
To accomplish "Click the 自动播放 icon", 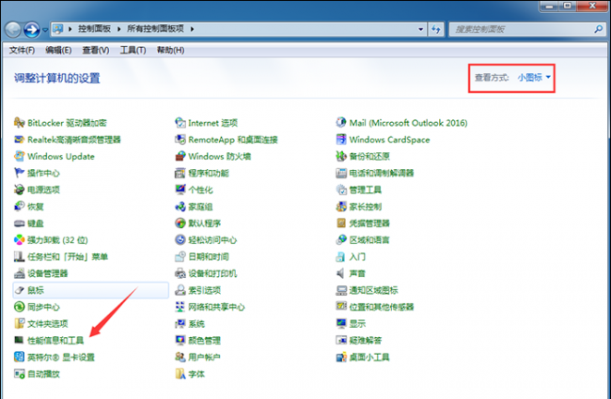I will (19, 374).
